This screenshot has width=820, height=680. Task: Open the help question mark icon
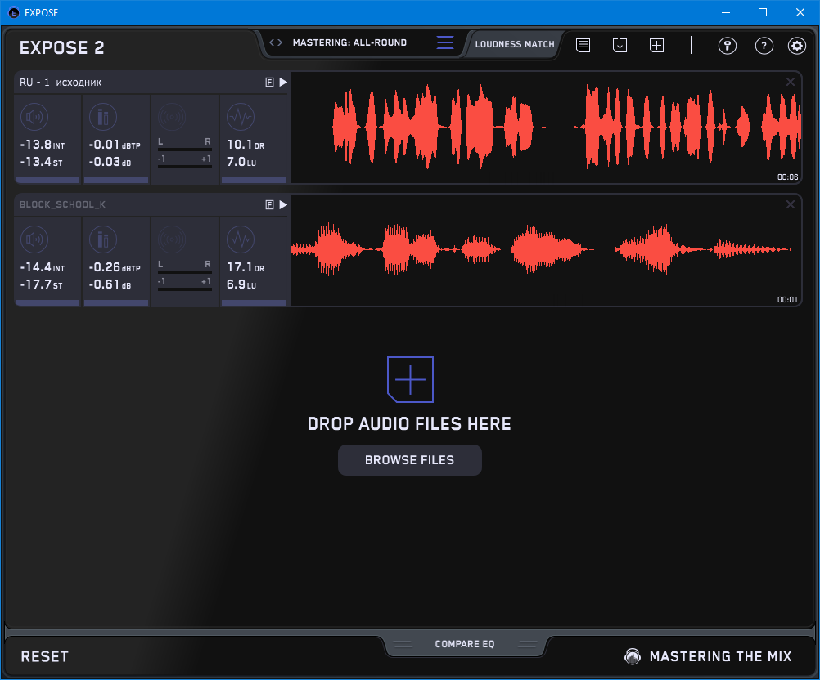764,46
